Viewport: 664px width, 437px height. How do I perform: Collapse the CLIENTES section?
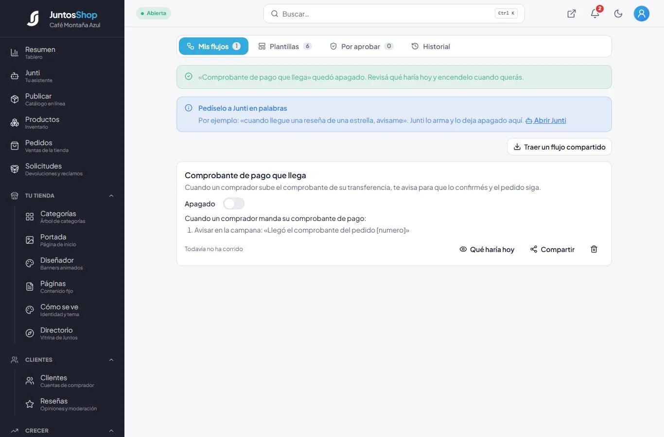pos(62,360)
